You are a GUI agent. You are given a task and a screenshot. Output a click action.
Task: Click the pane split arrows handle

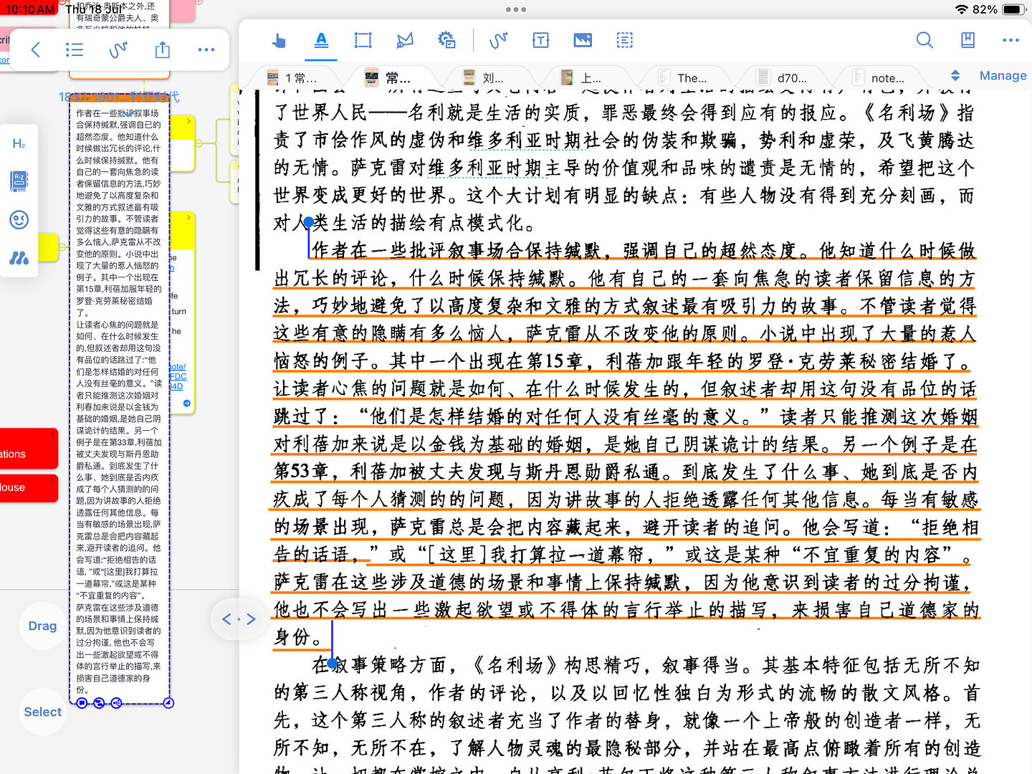tap(239, 618)
